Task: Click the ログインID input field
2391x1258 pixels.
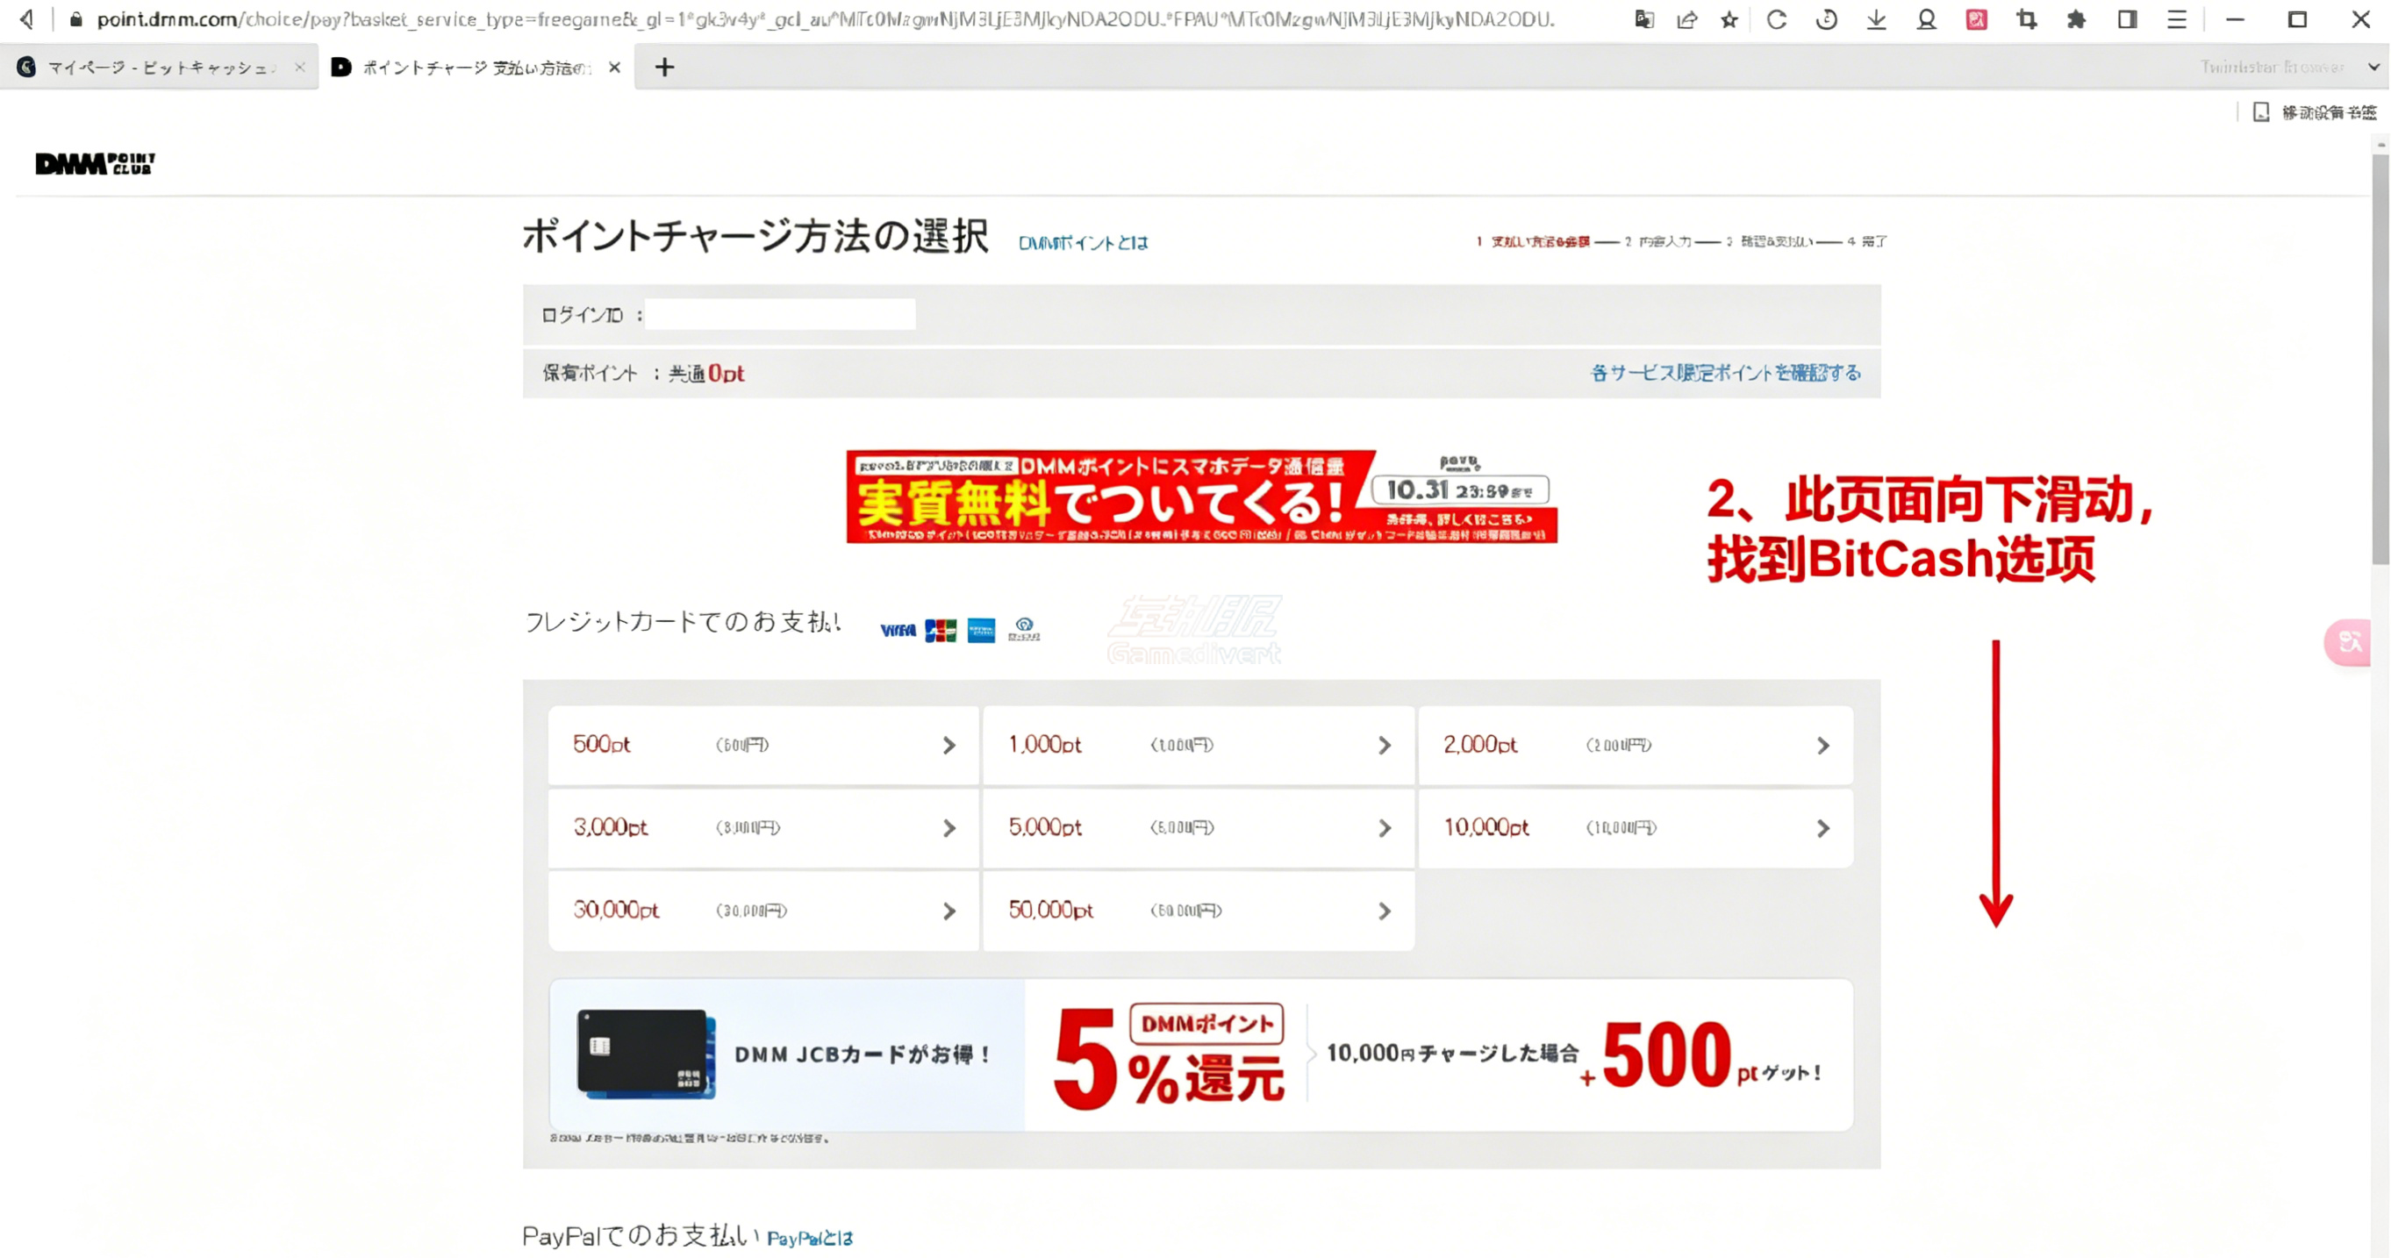Action: [780, 314]
